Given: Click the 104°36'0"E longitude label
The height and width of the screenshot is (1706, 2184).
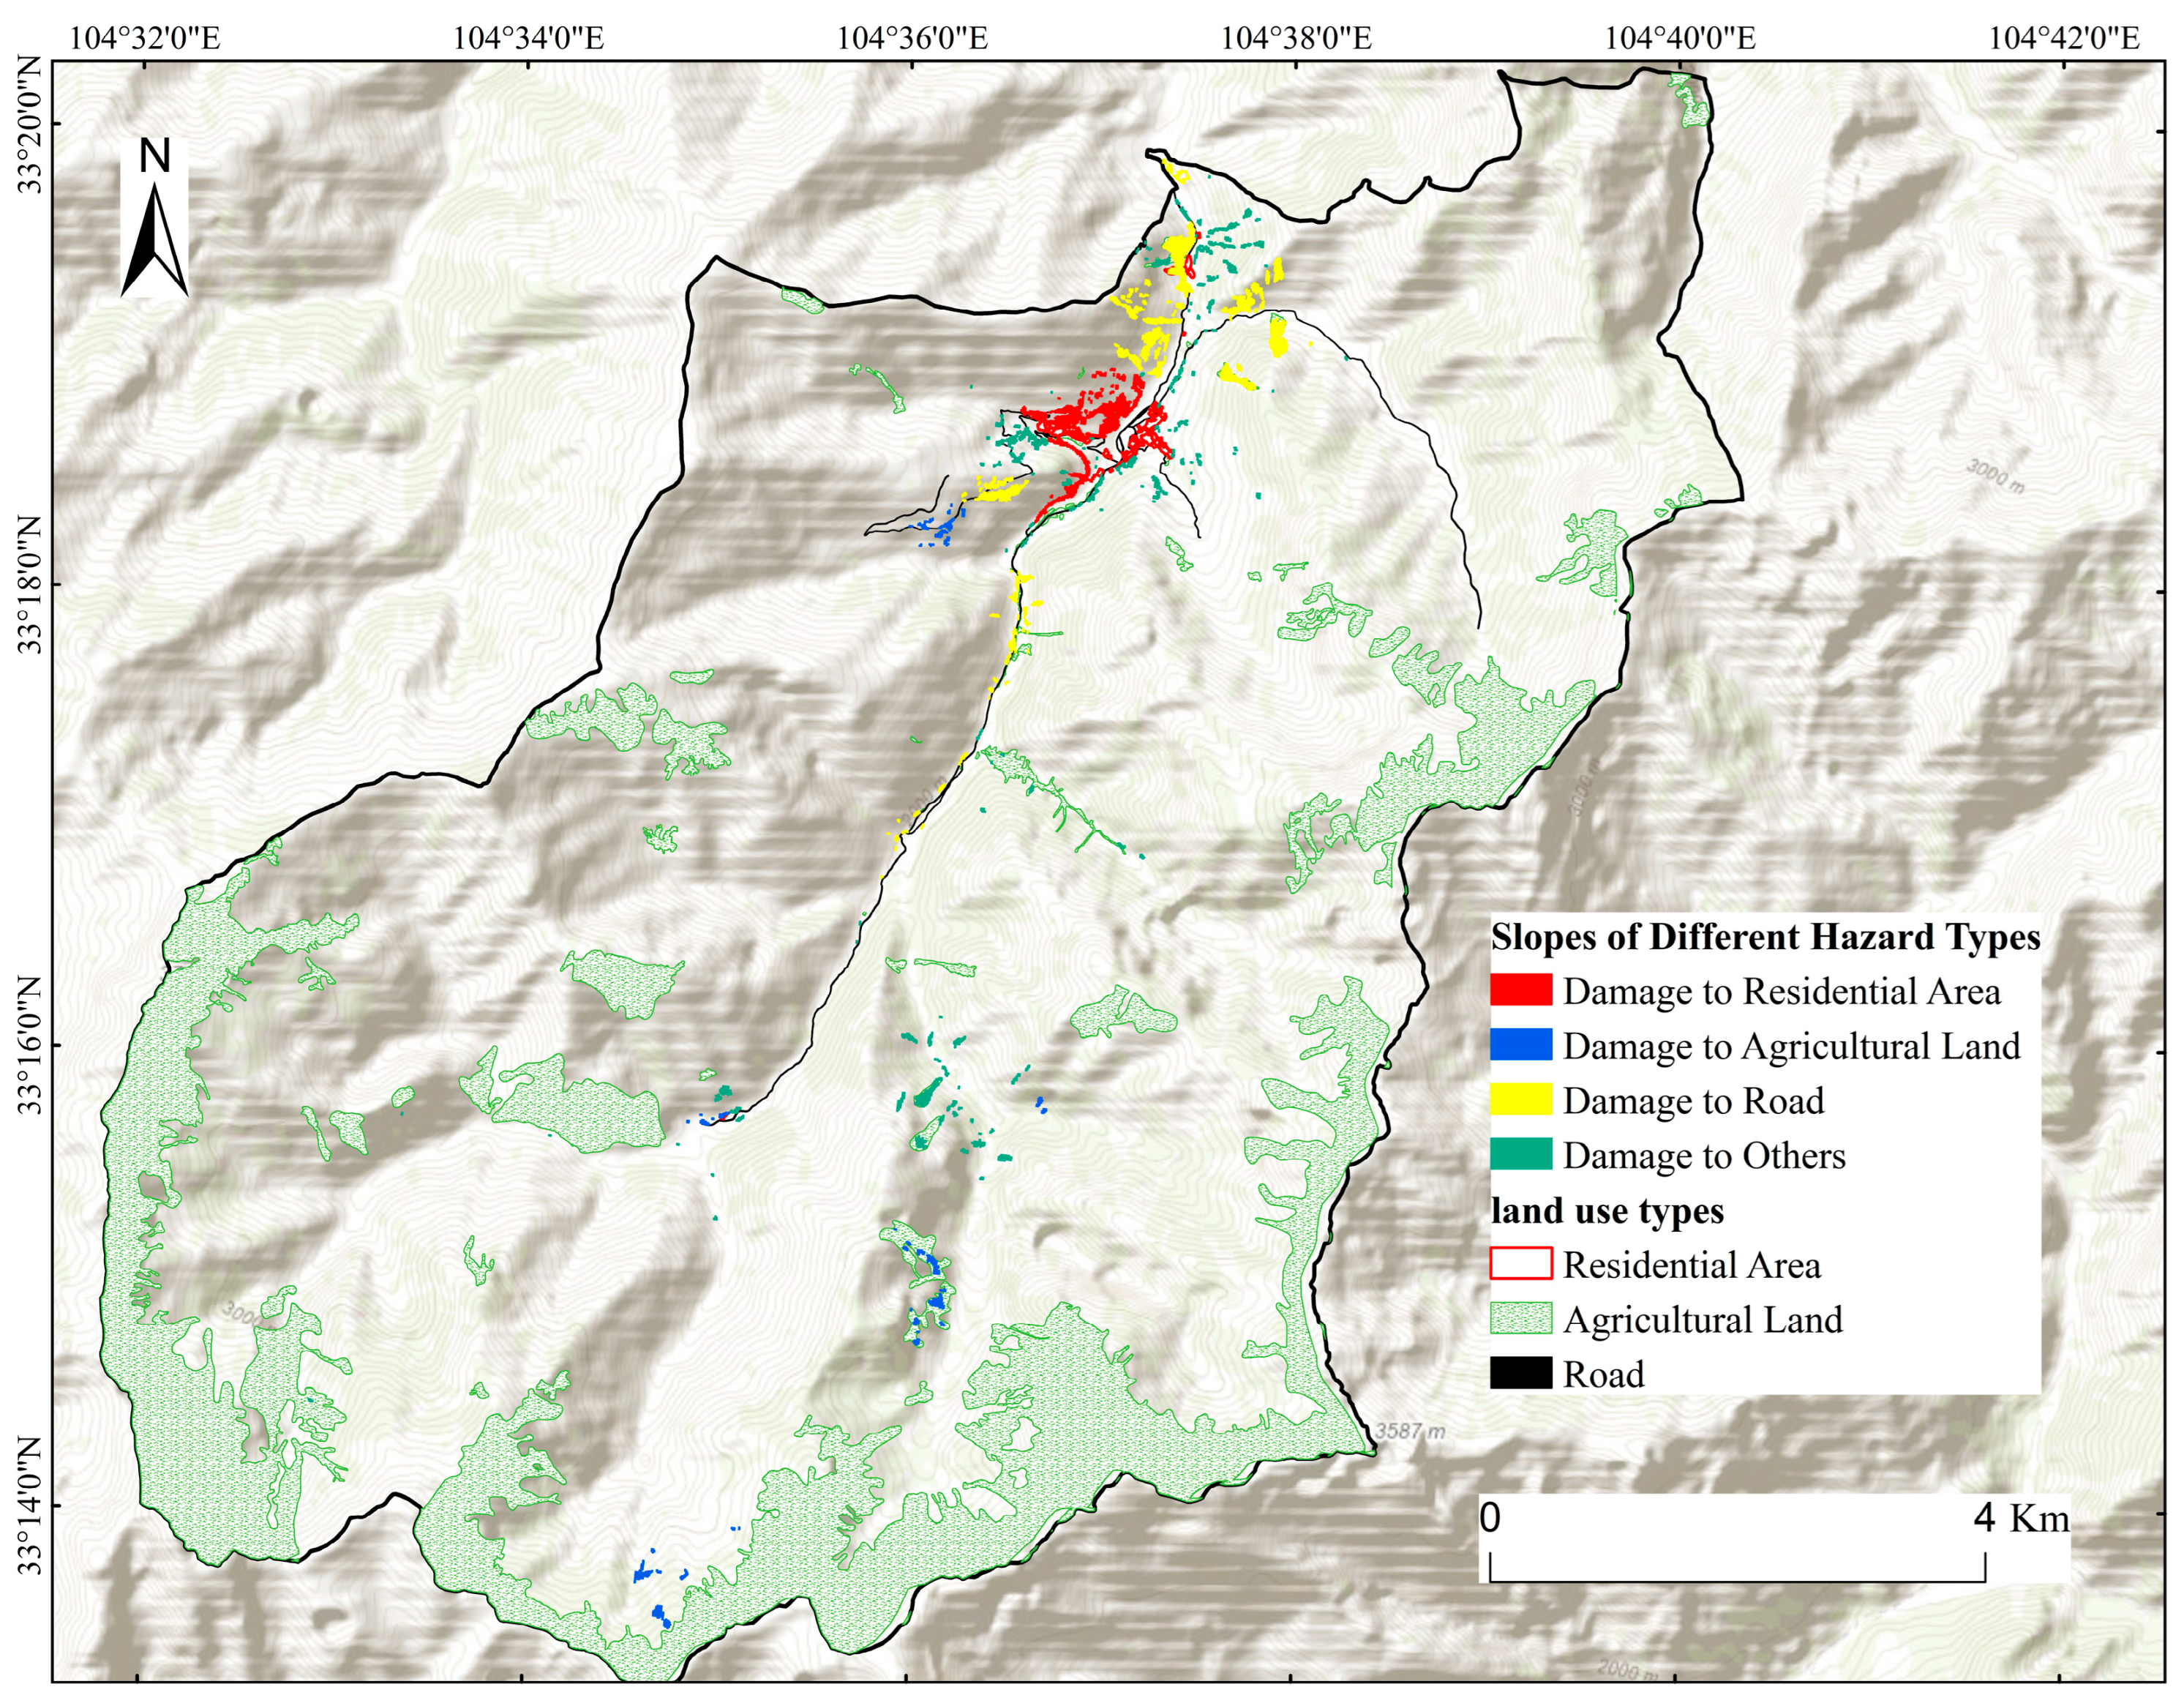Looking at the screenshot, I should [x=912, y=38].
